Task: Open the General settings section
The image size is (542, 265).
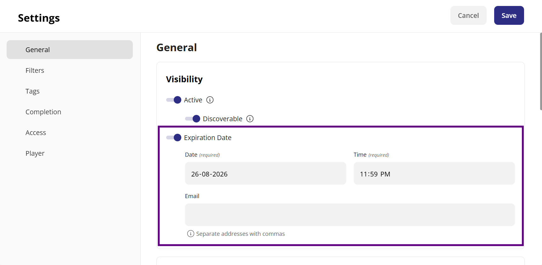Action: (x=70, y=50)
